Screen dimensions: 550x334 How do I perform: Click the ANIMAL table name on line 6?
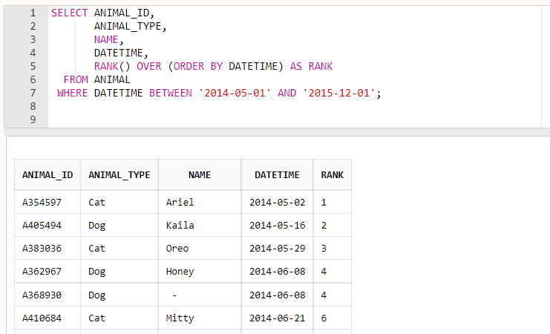(112, 79)
